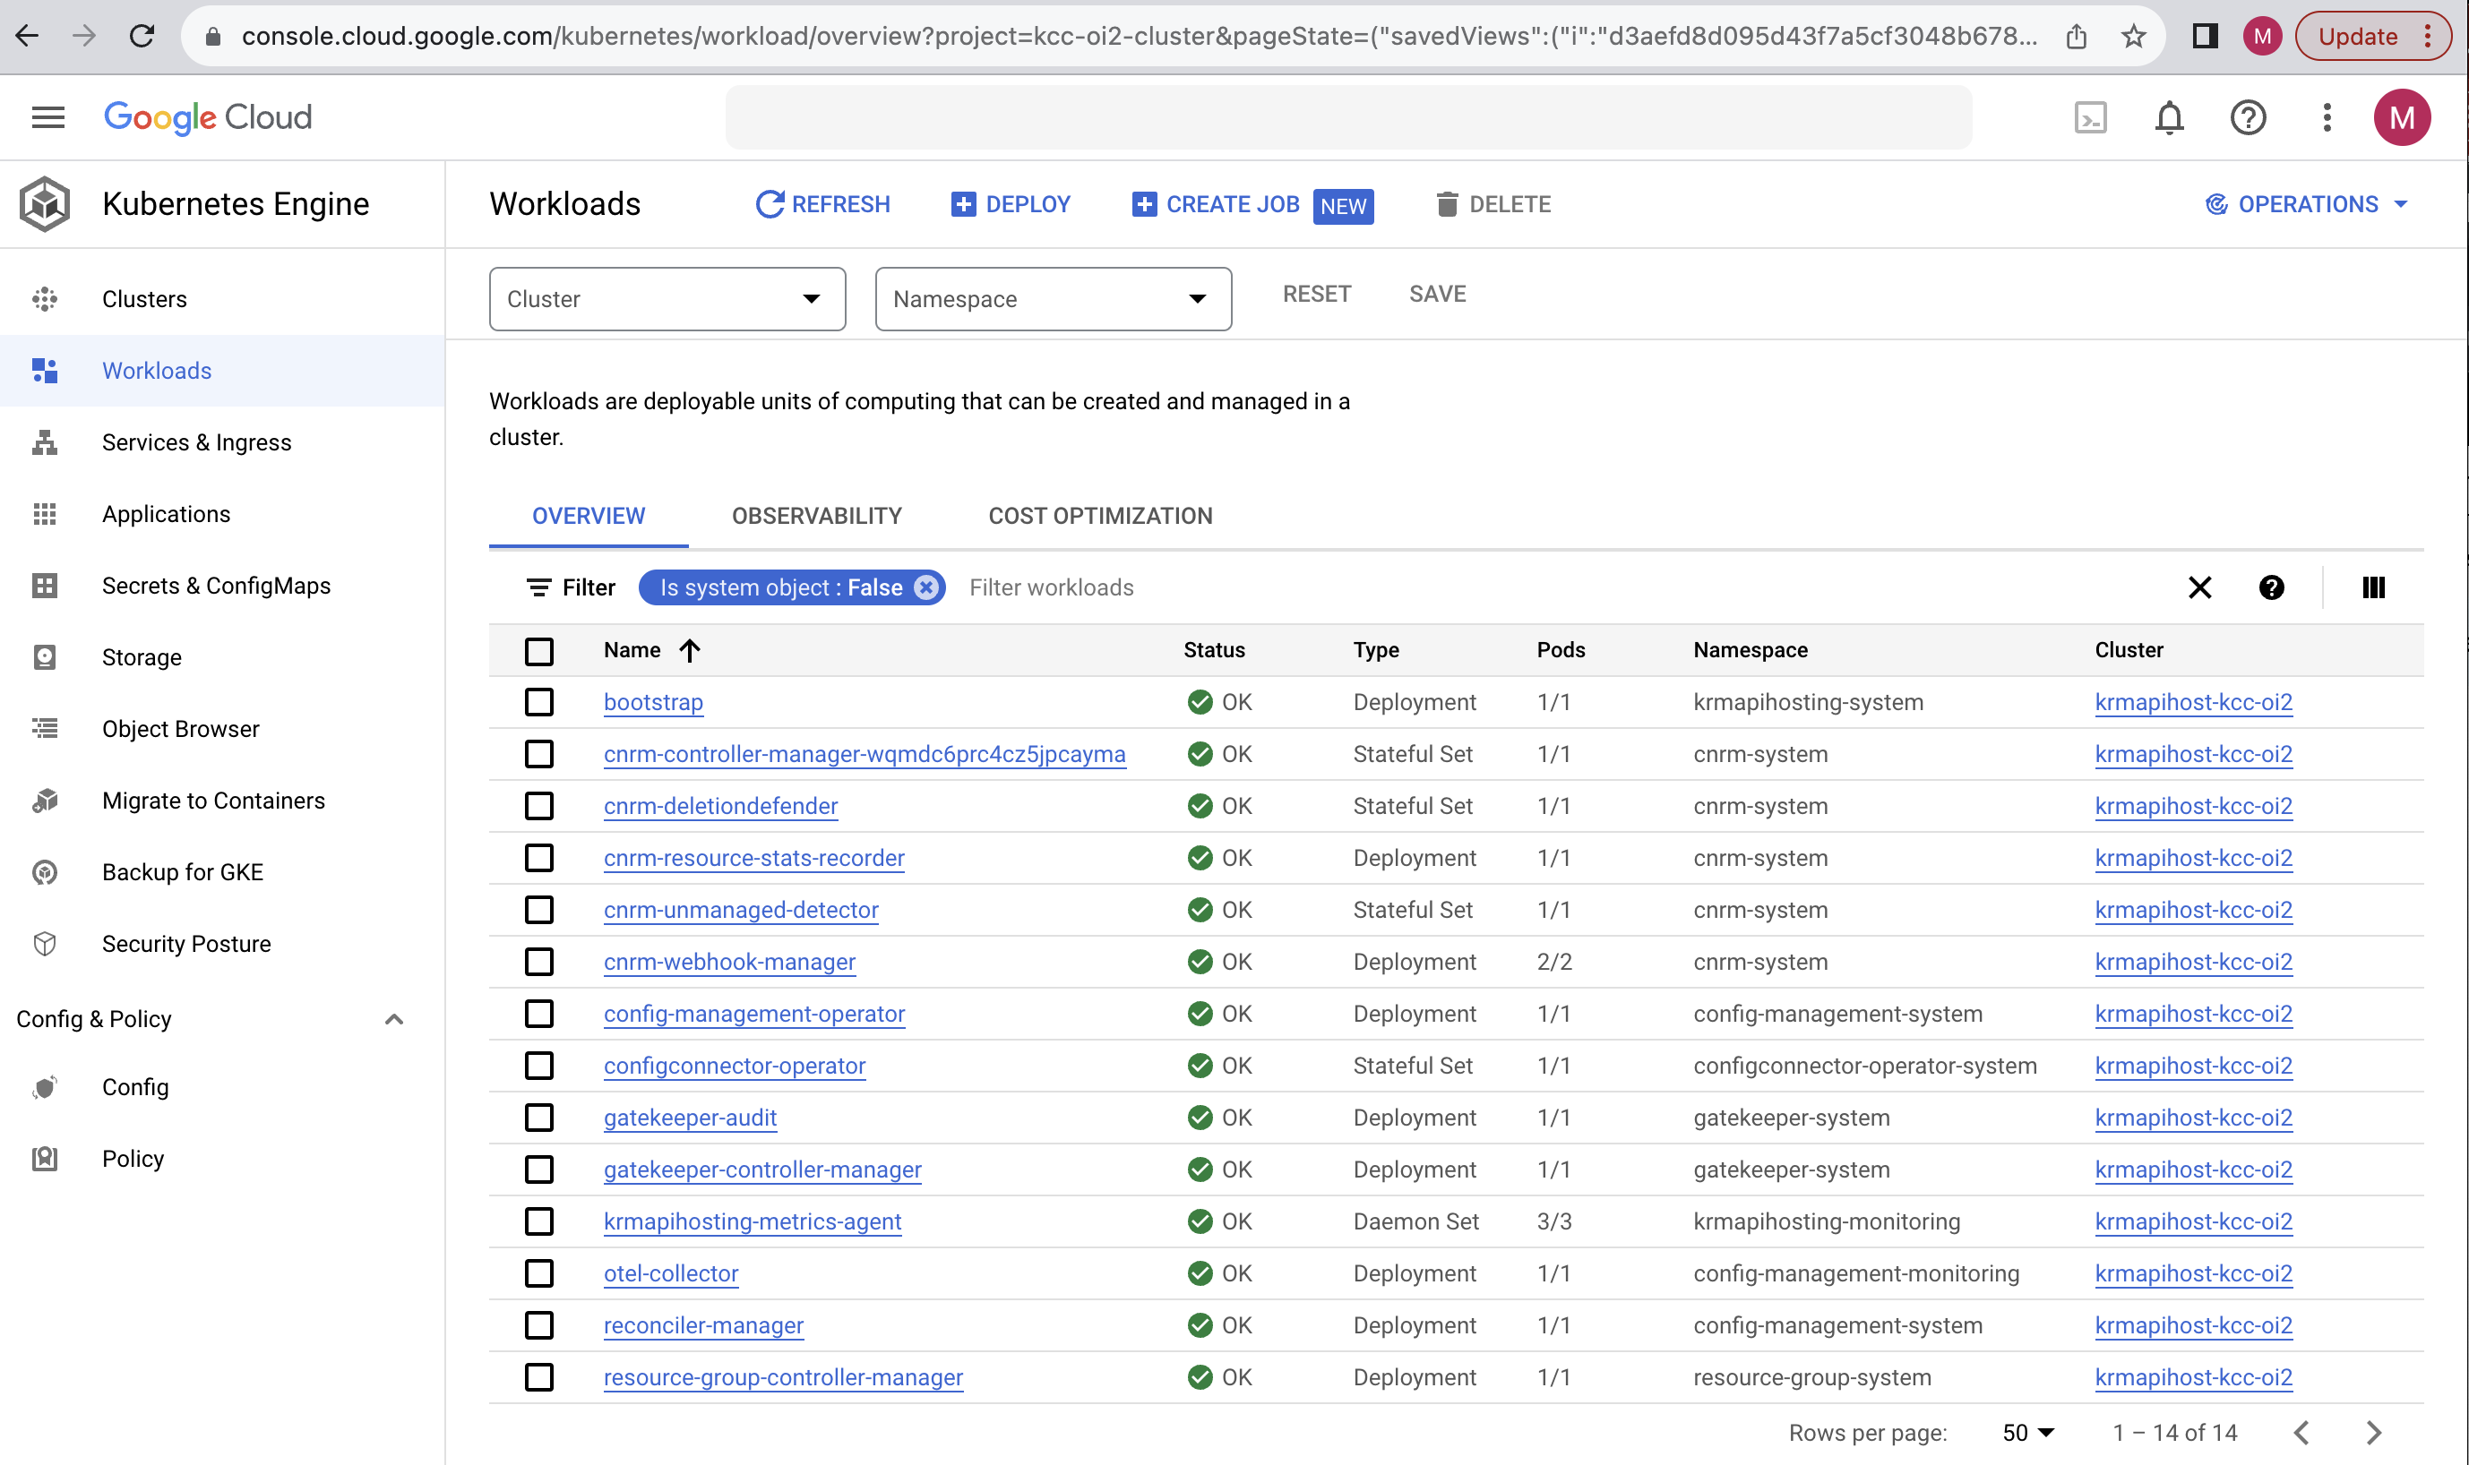This screenshot has height=1465, width=2469.
Task: Check the gatekeeper-audit row checkbox
Action: coord(539,1118)
